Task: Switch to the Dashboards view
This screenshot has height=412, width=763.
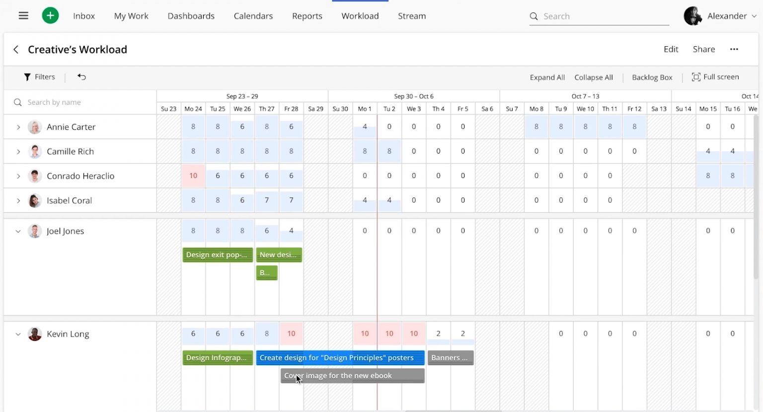Action: (191, 15)
